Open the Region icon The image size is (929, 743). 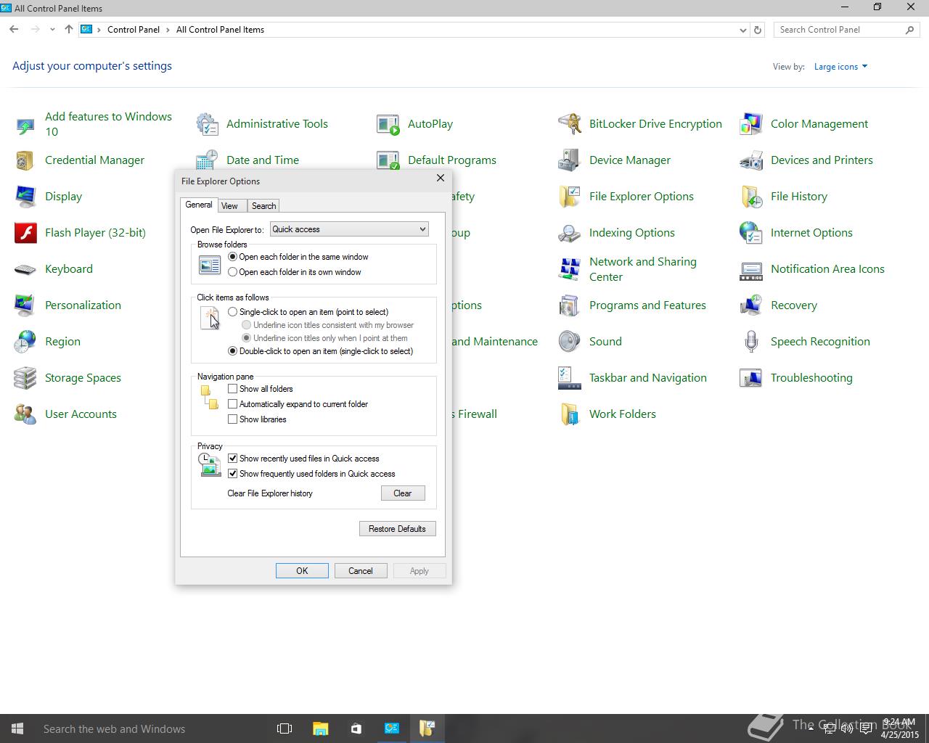25,342
